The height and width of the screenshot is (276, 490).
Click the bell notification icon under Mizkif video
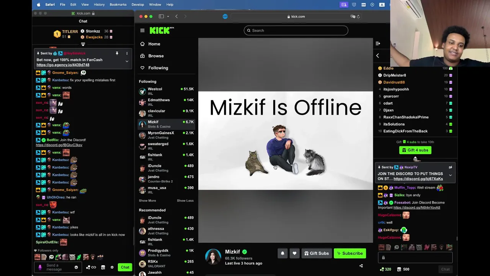283,253
